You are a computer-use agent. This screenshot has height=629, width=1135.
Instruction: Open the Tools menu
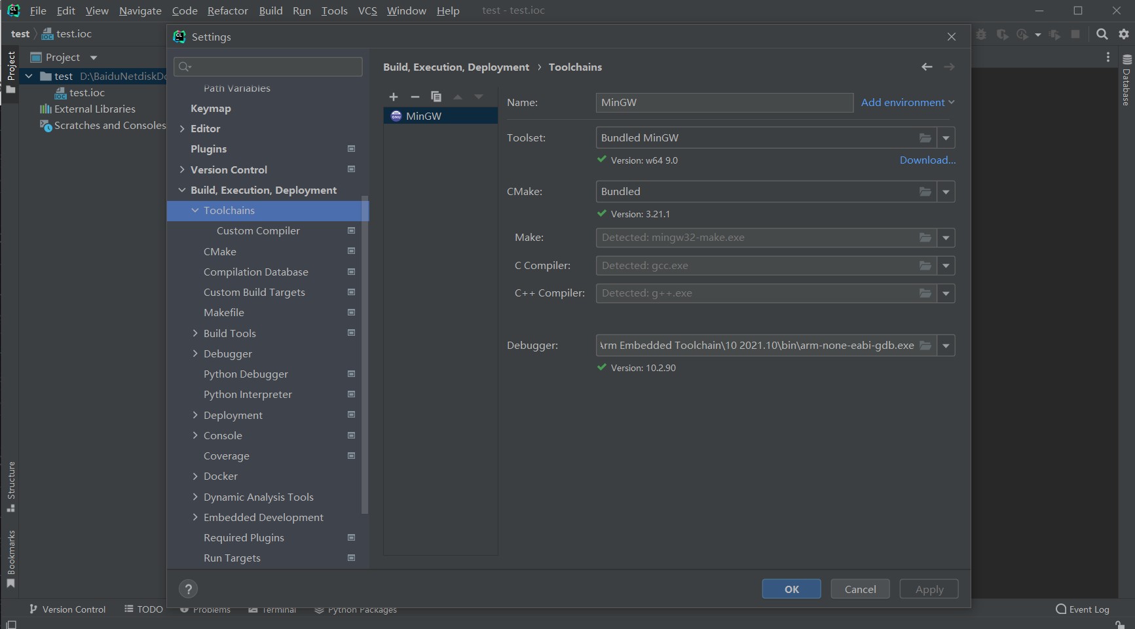[334, 10]
